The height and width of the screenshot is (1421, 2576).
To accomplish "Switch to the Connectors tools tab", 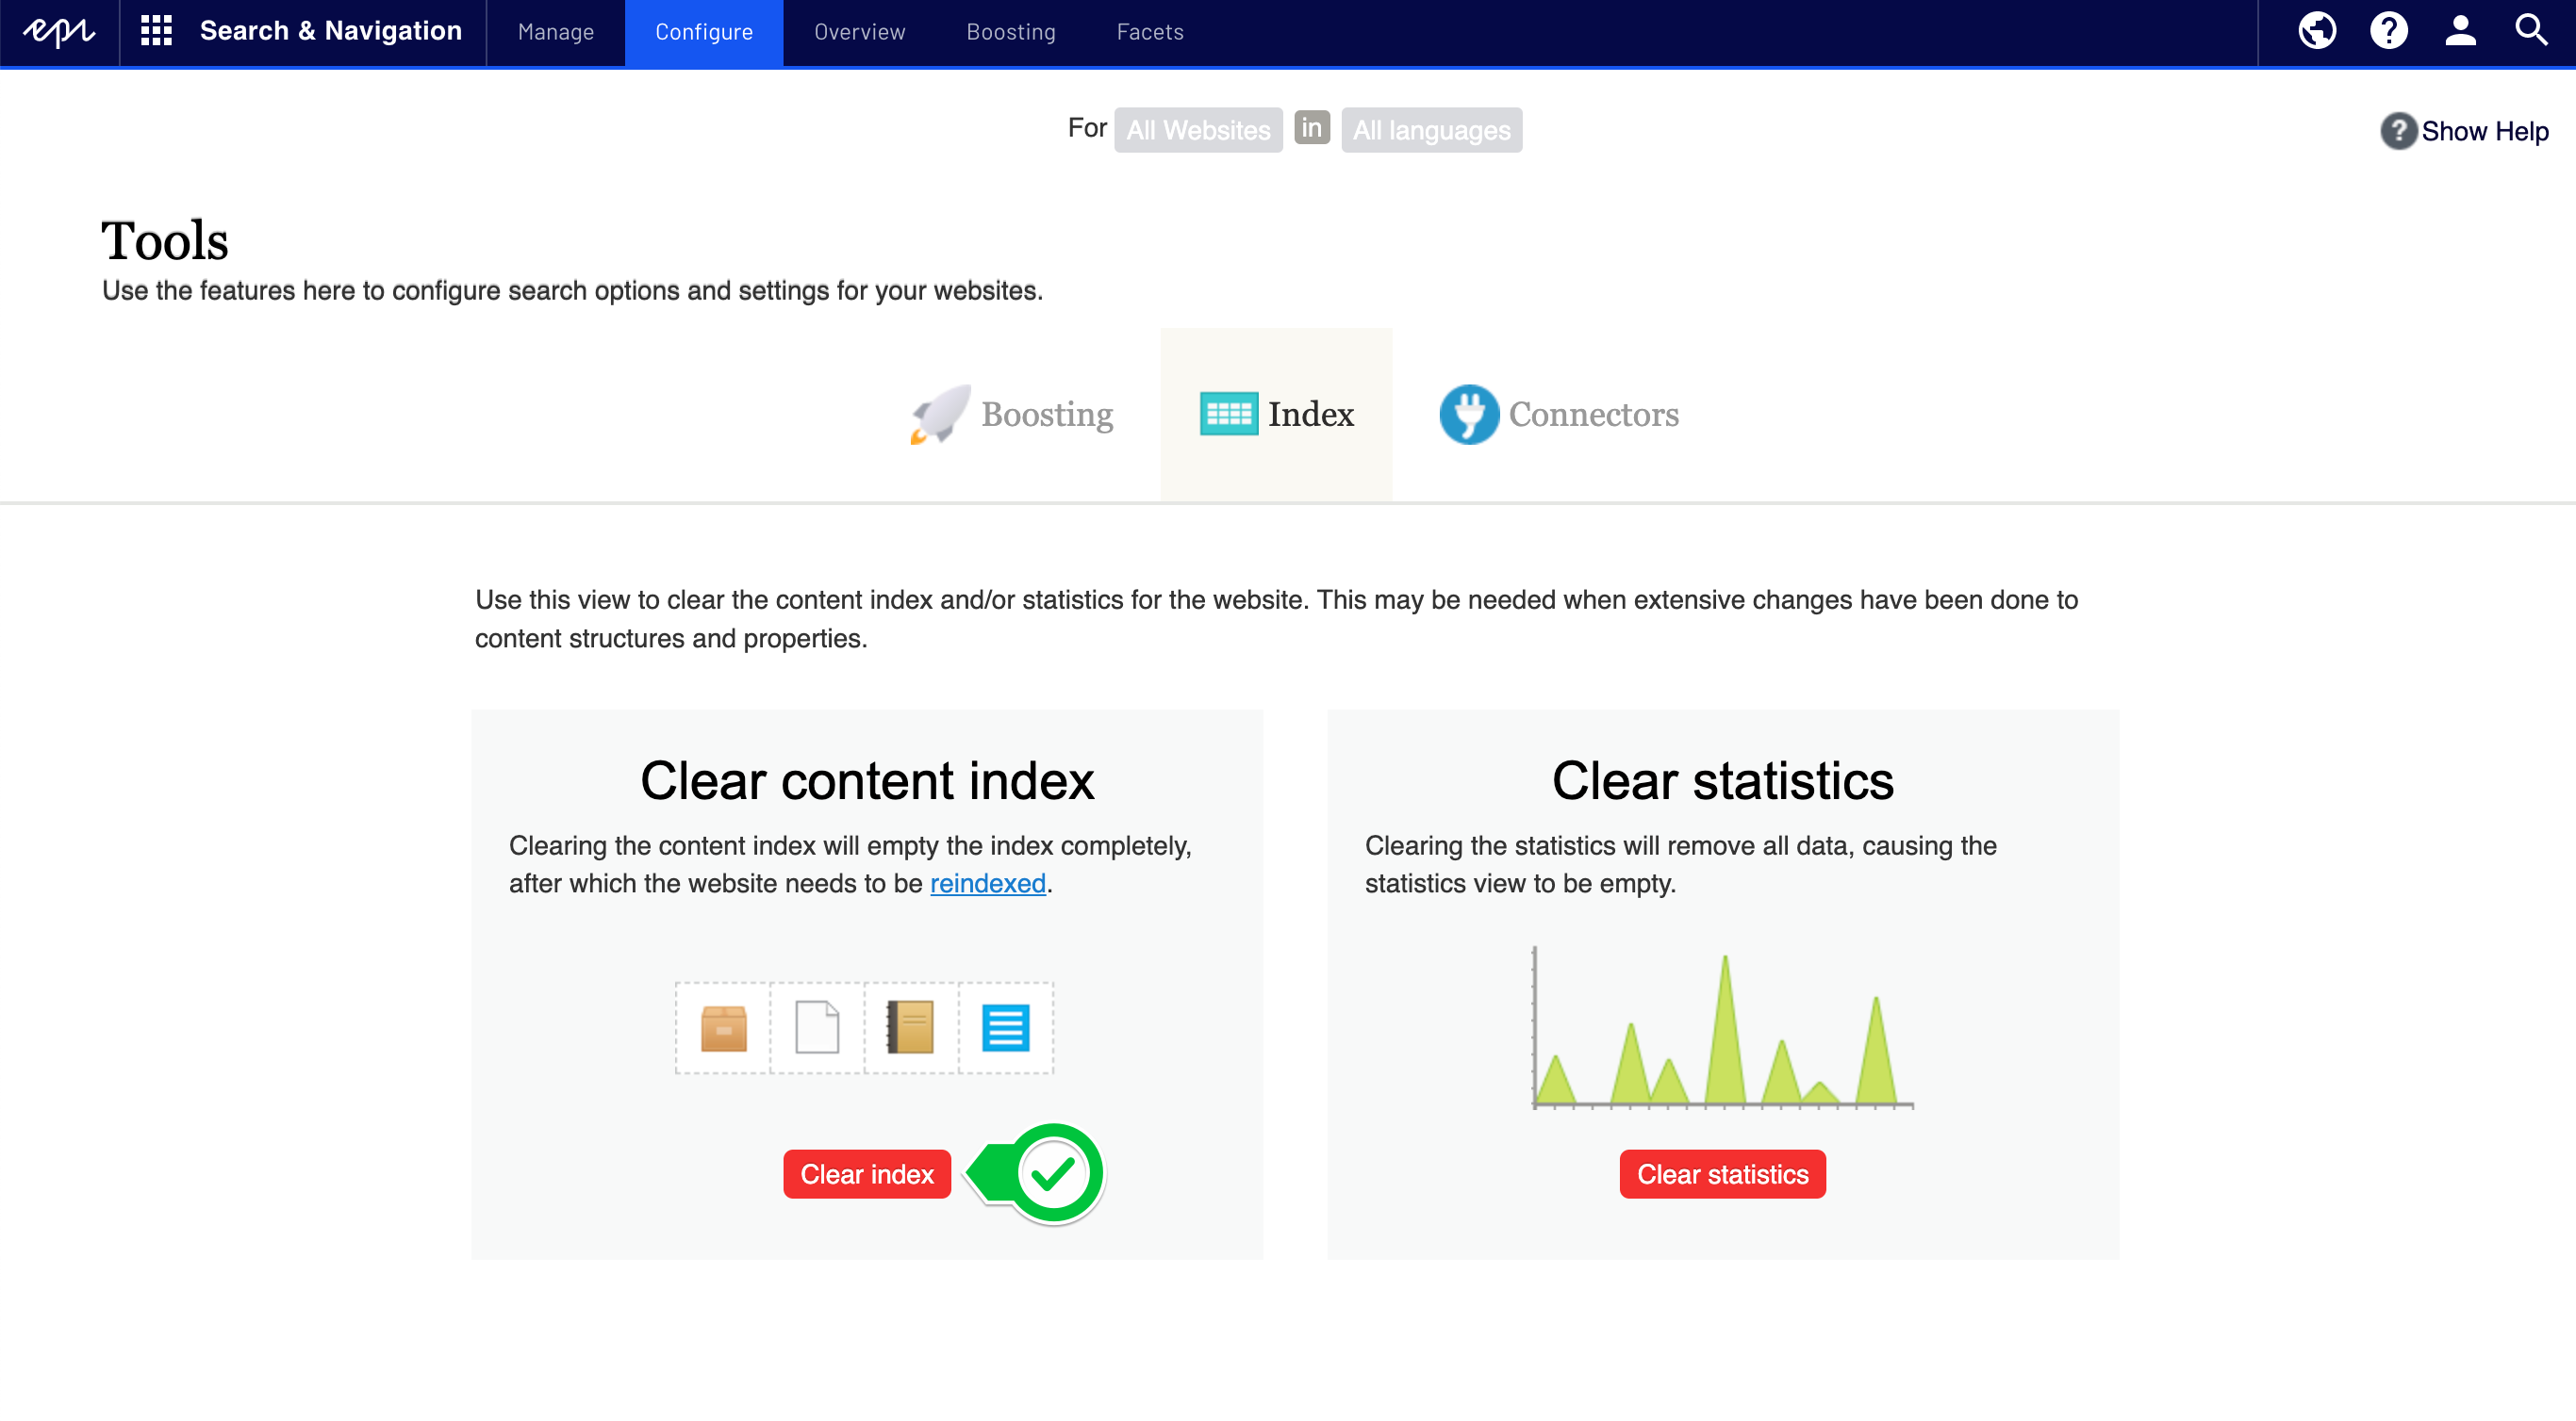I will click(x=1559, y=414).
